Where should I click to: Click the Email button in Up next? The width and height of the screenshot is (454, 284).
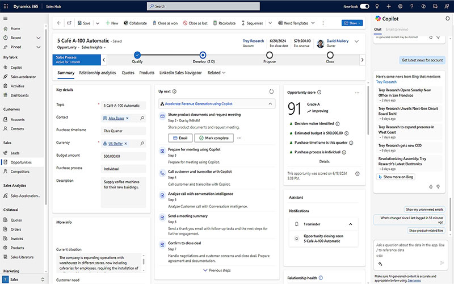pyautogui.click(x=180, y=138)
